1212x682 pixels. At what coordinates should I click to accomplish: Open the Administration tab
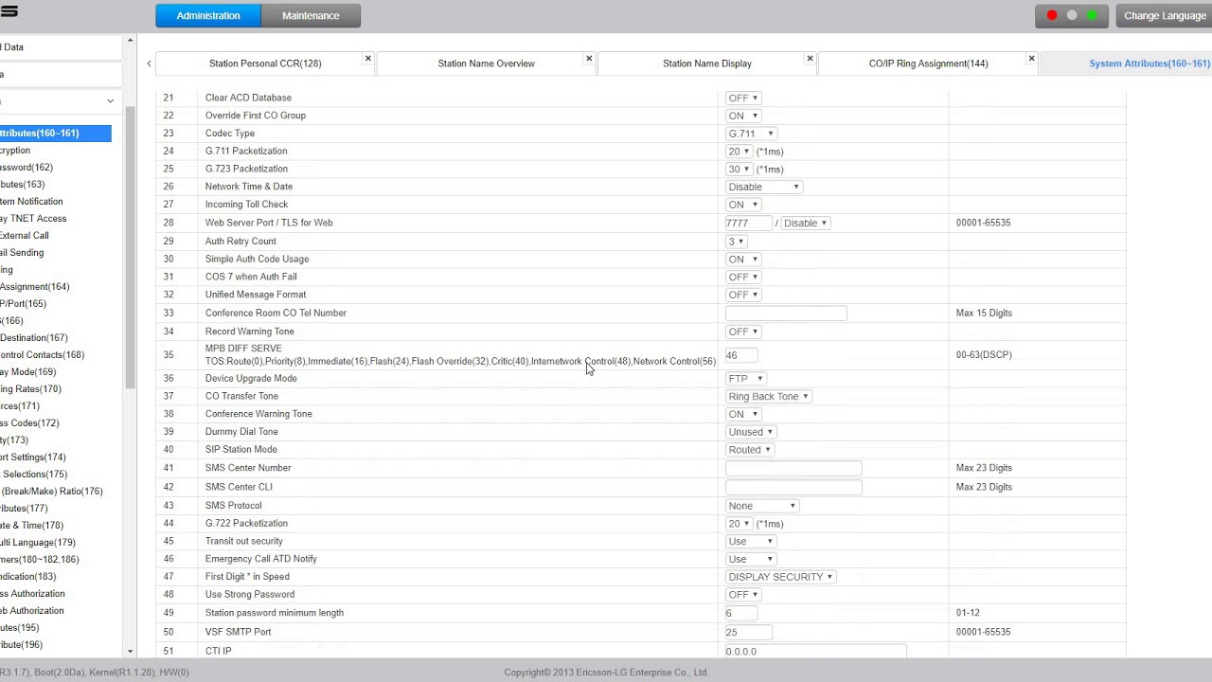[208, 15]
